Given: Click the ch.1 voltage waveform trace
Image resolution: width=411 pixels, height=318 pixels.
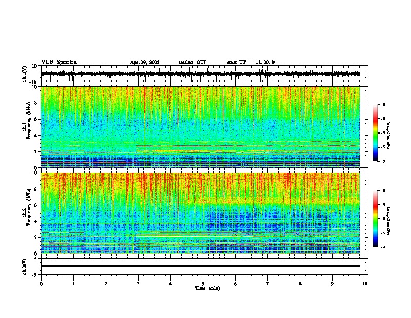Looking at the screenshot, I should (x=200, y=74).
